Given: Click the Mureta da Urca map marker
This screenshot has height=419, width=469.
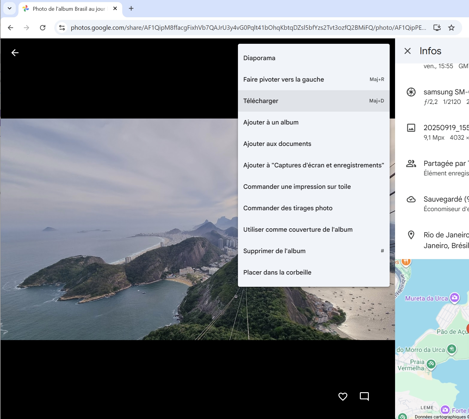Looking at the screenshot, I should tap(454, 297).
